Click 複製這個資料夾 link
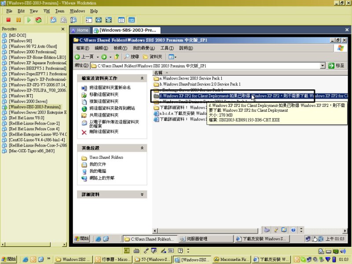Image resolution: width=352 pixels, height=264 pixels. point(104,101)
